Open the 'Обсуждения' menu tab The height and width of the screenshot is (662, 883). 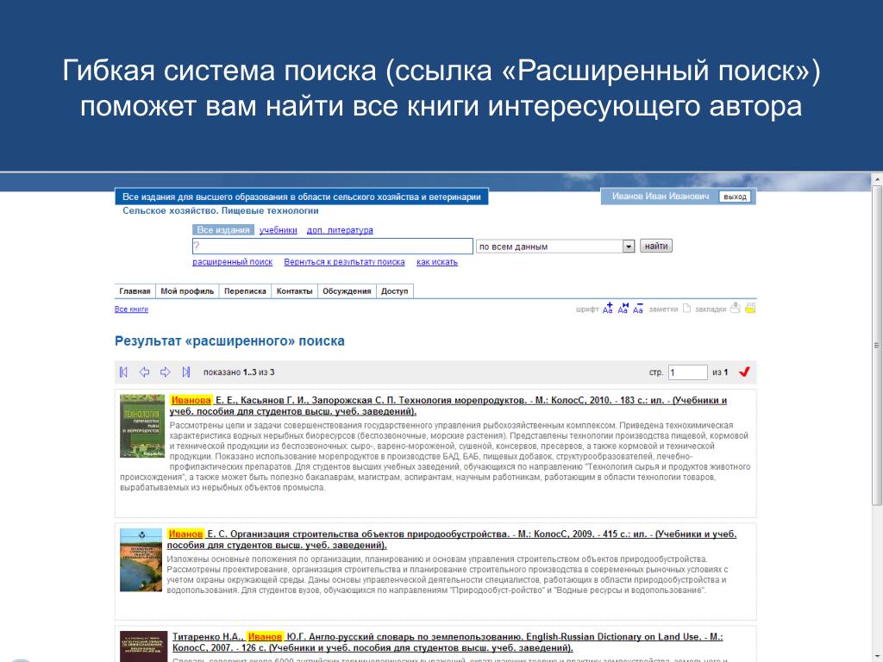(x=347, y=291)
